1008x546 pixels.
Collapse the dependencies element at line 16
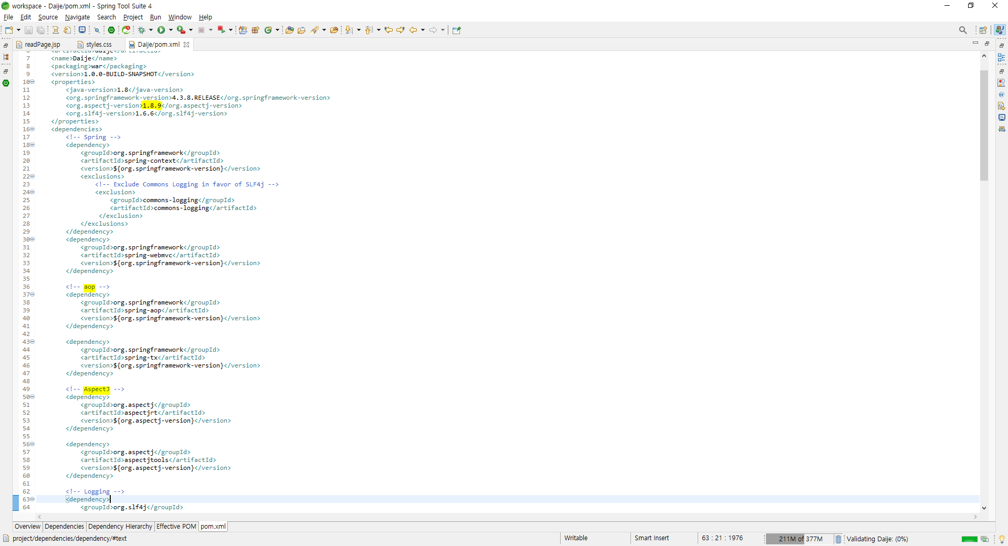[32, 129]
